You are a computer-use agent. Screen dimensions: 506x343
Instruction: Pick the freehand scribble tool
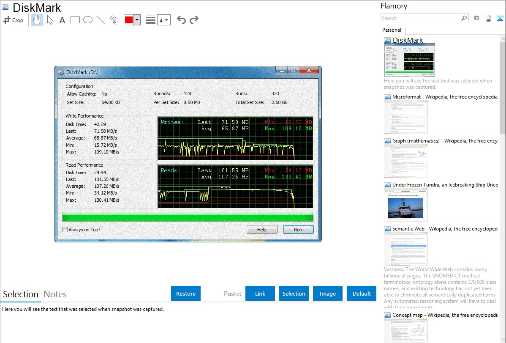(113, 20)
